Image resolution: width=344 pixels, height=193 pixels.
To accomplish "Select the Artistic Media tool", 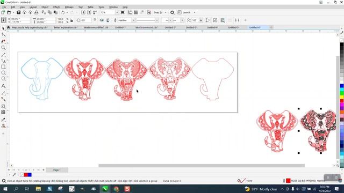I will point(3,61).
